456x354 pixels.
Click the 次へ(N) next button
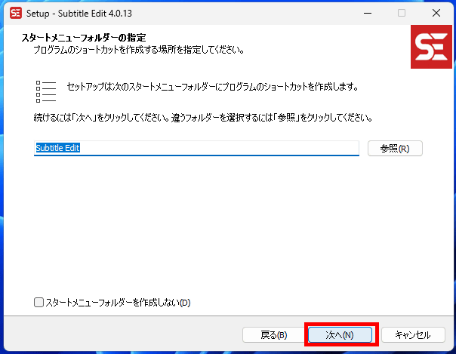pyautogui.click(x=340, y=335)
